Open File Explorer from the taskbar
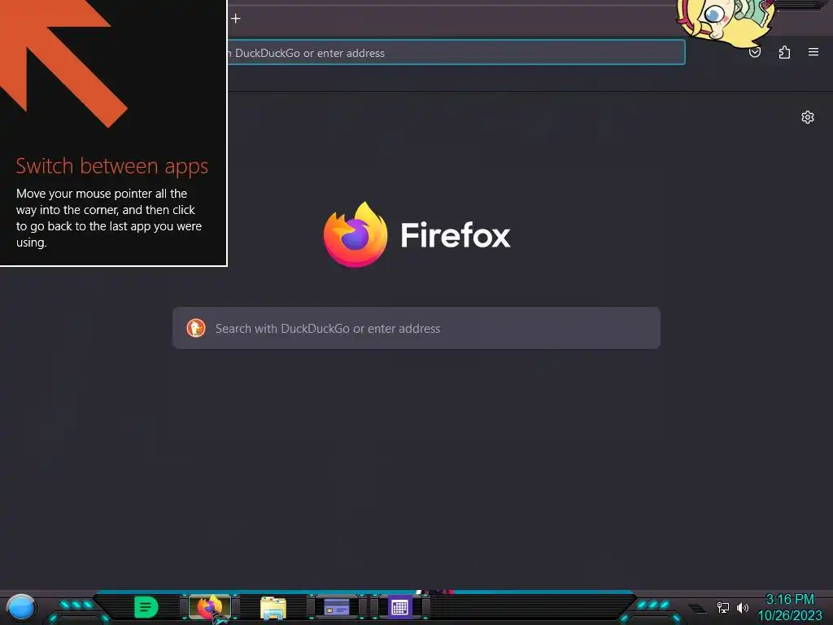Viewport: 833px width, 625px height. coord(273,607)
